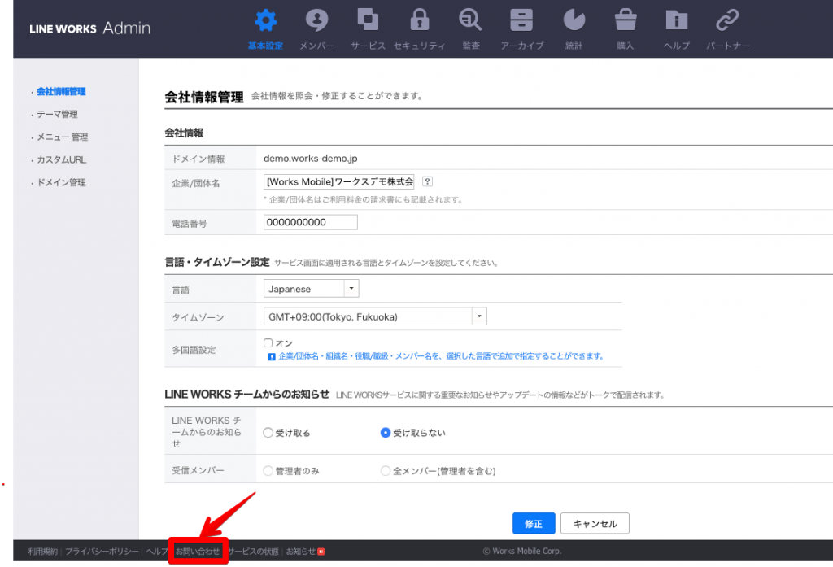This screenshot has height=567, width=833.
Task: Open the 購入 basket icon
Action: click(x=625, y=20)
